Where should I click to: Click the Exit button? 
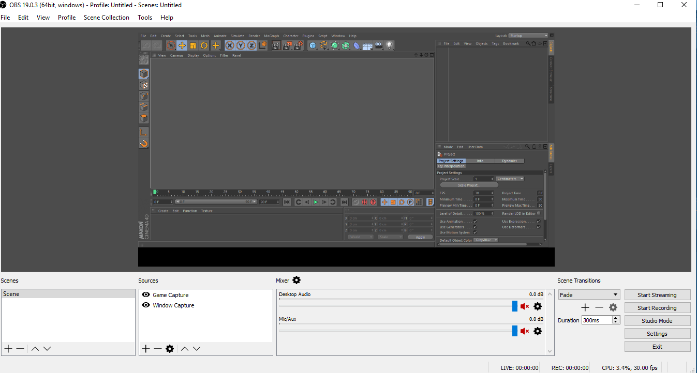click(x=657, y=347)
